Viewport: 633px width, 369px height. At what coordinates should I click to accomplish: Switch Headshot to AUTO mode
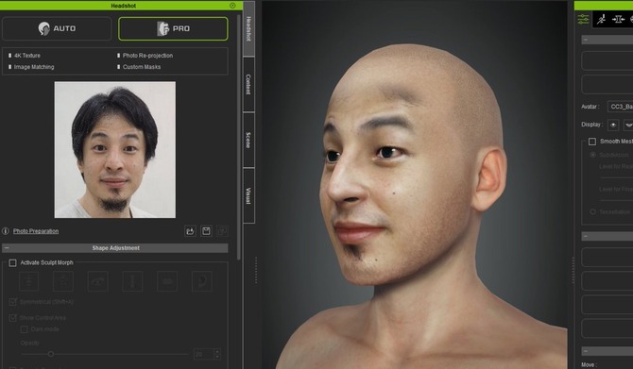point(57,28)
